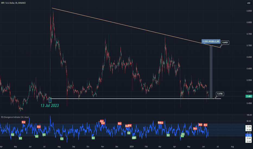Click the Mar time axis label
Viewport: 253px width, 149px height.
(160, 147)
